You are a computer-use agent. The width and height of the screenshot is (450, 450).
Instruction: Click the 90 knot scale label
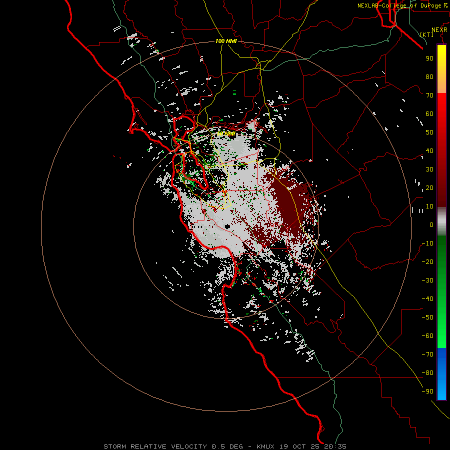[x=429, y=58]
